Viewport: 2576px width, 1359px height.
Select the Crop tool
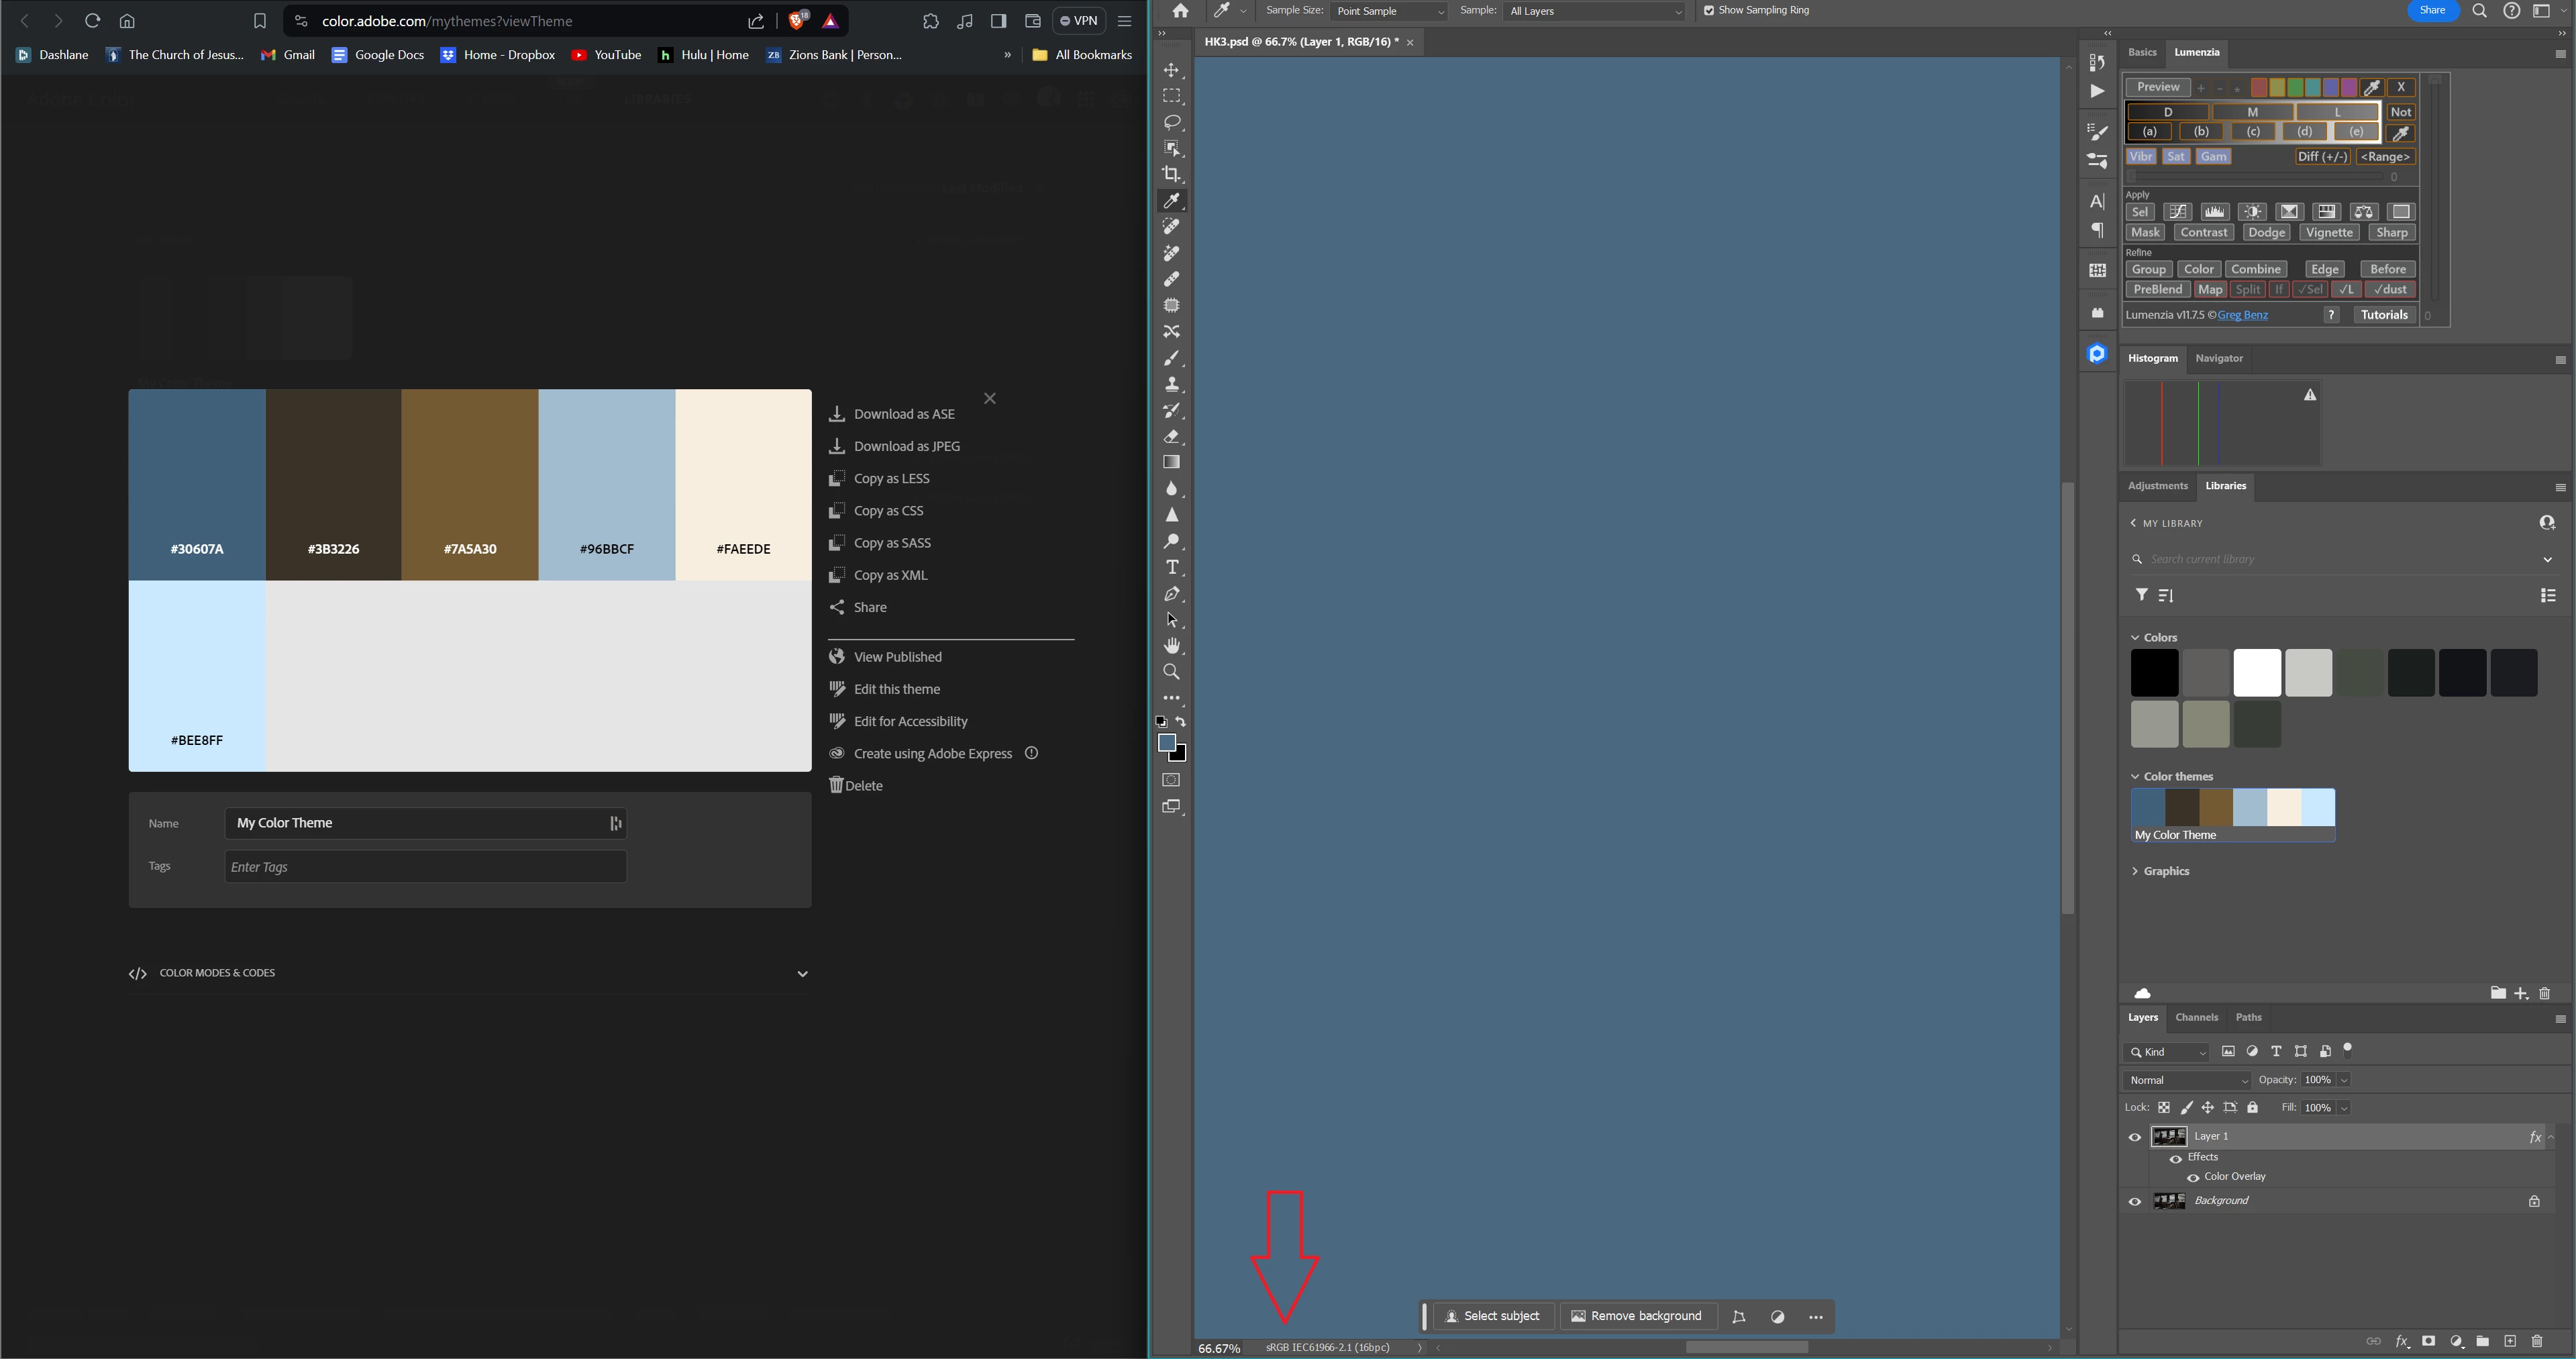point(1171,174)
